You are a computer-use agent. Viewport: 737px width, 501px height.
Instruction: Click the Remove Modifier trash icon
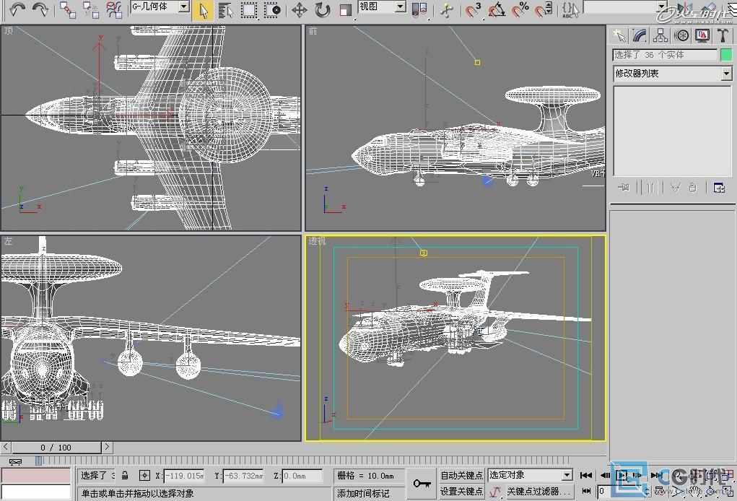tap(692, 188)
